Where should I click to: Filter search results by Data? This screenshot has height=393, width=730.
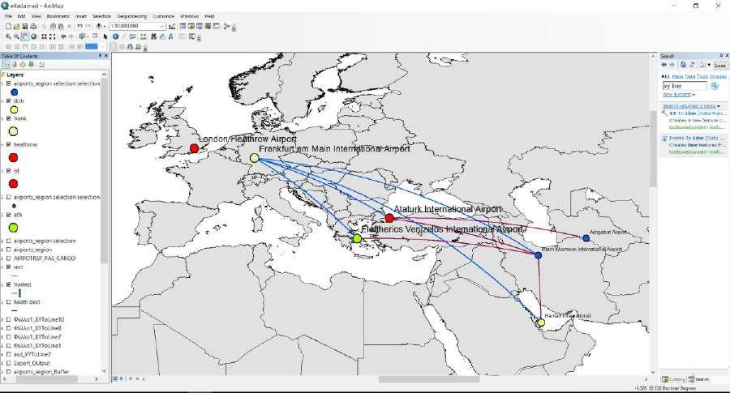(690, 76)
